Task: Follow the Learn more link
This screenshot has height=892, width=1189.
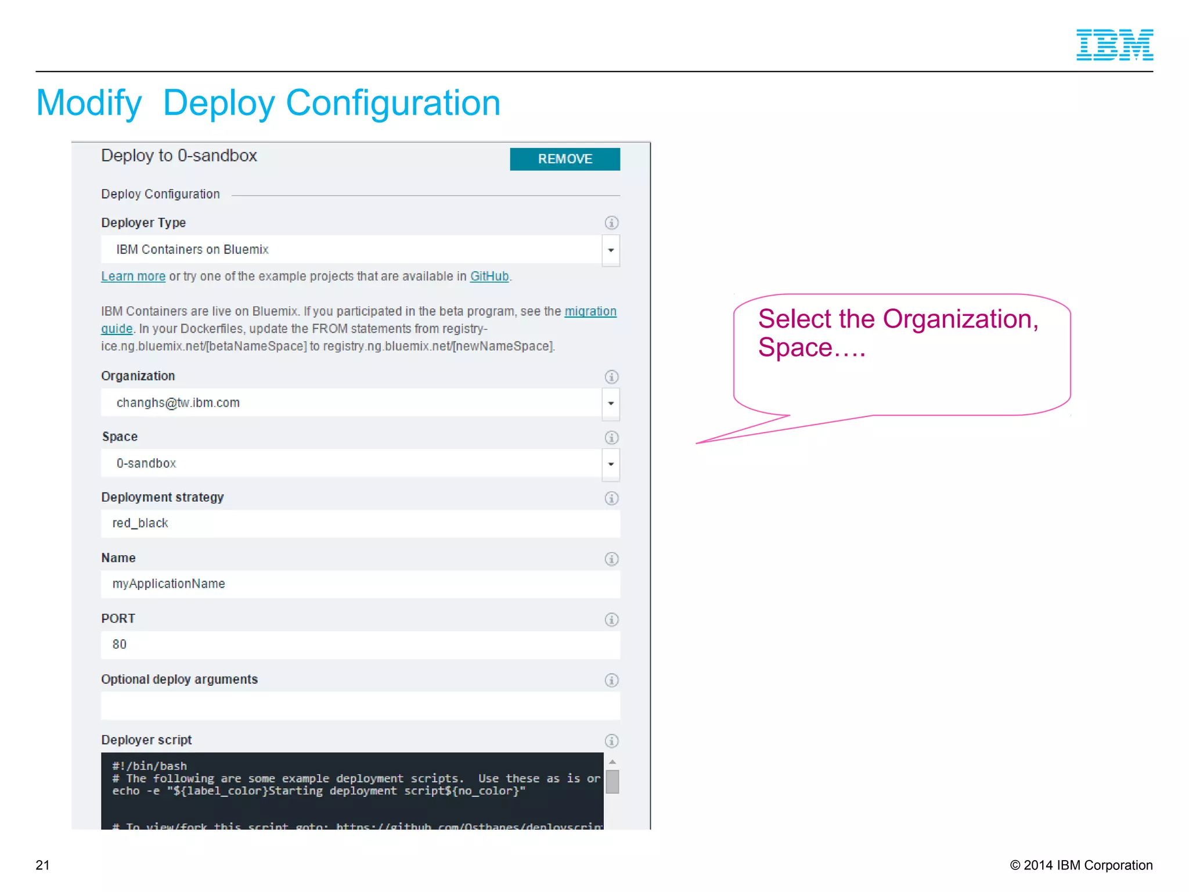Action: pos(133,276)
